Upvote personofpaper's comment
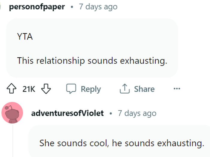 point(12,89)
